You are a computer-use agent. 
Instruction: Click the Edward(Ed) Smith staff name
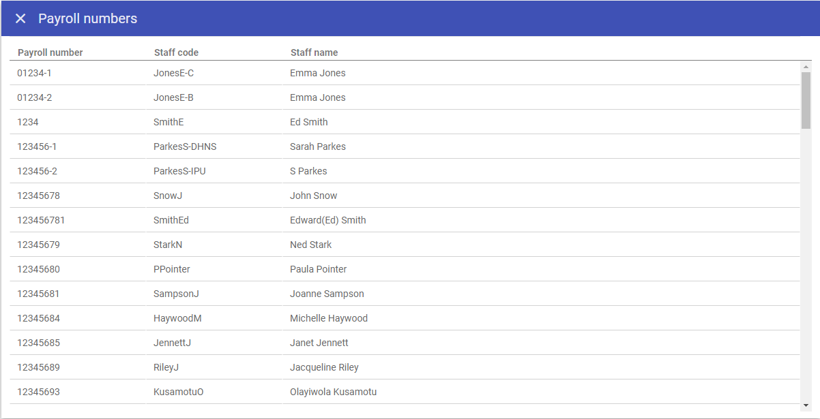pos(327,220)
